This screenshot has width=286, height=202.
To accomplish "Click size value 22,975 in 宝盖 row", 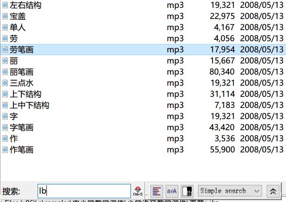I will tap(222, 16).
